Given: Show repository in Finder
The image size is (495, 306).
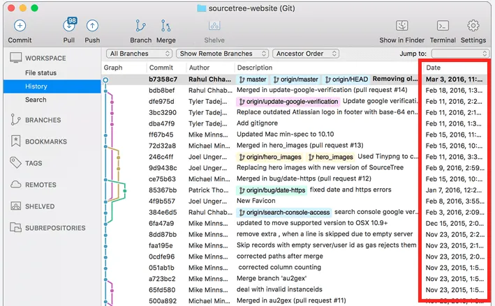Looking at the screenshot, I should (401, 26).
